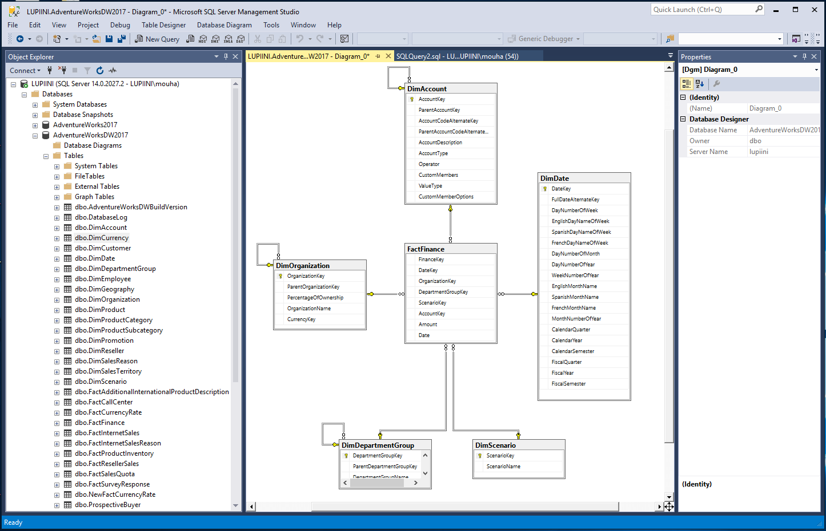Expand the System Databases node
The height and width of the screenshot is (531, 826).
[35, 104]
